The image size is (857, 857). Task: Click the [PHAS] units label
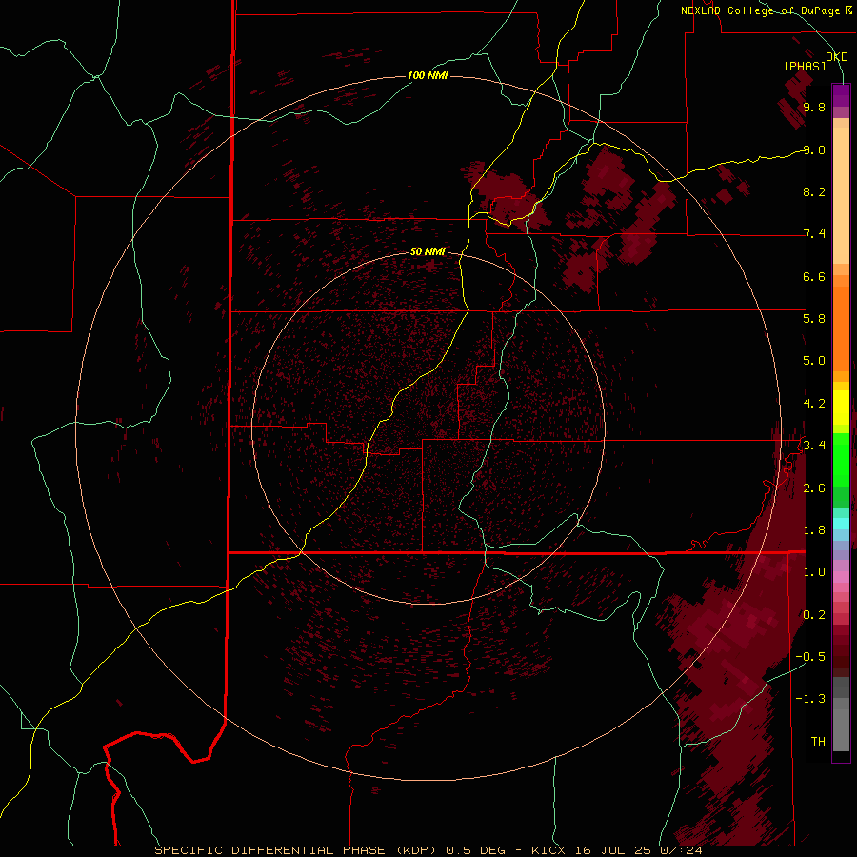coord(805,66)
